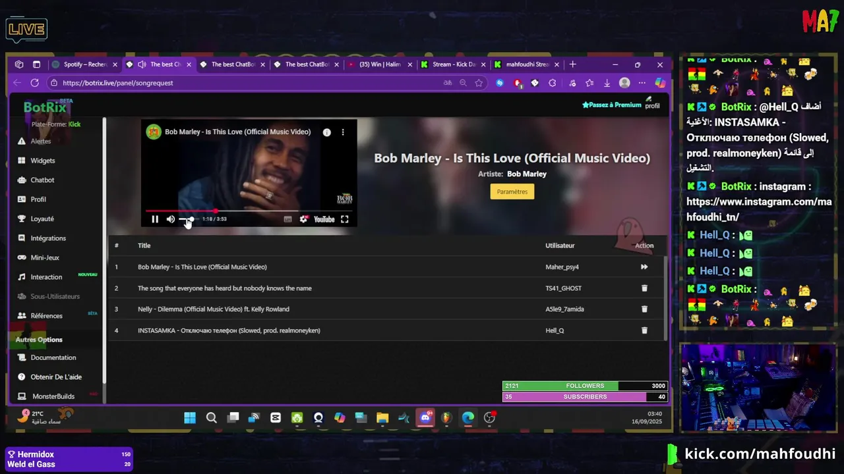
Task: Click the browser back arrow
Action: pyautogui.click(x=17, y=83)
